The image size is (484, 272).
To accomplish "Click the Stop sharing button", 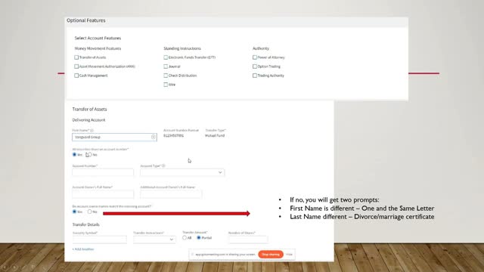I will [271, 255].
